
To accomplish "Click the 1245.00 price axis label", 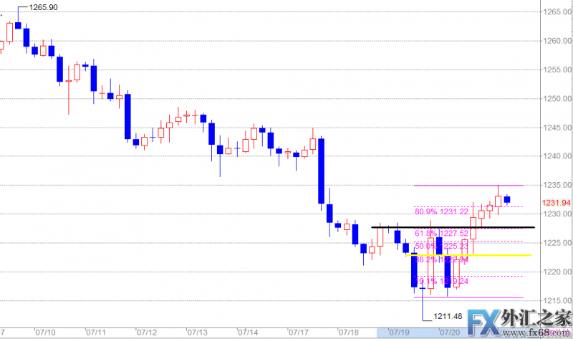I will 557,128.
